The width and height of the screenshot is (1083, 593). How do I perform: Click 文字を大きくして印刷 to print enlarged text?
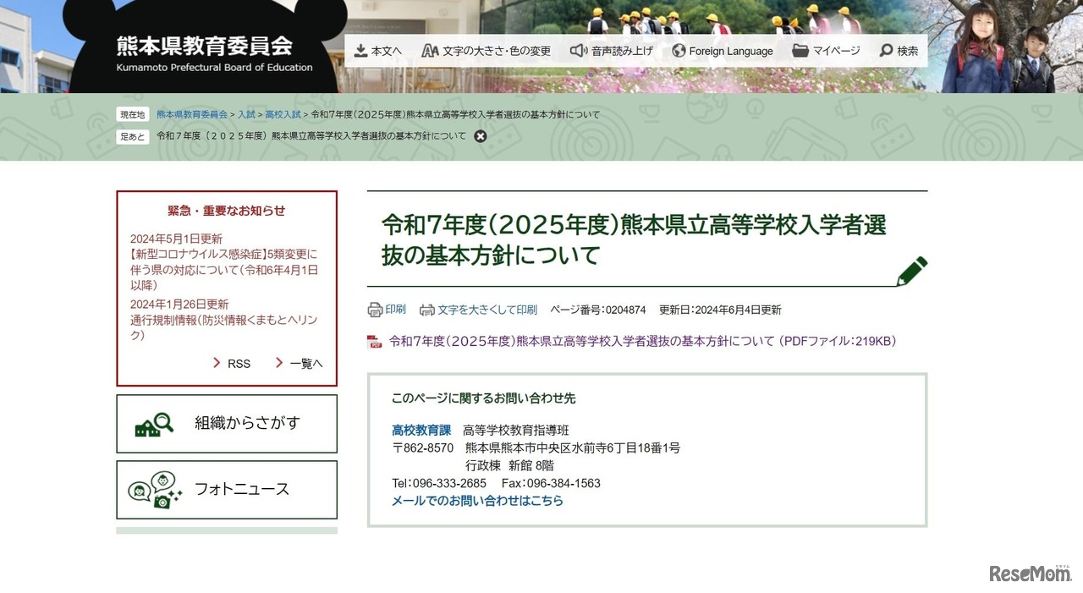pyautogui.click(x=481, y=309)
